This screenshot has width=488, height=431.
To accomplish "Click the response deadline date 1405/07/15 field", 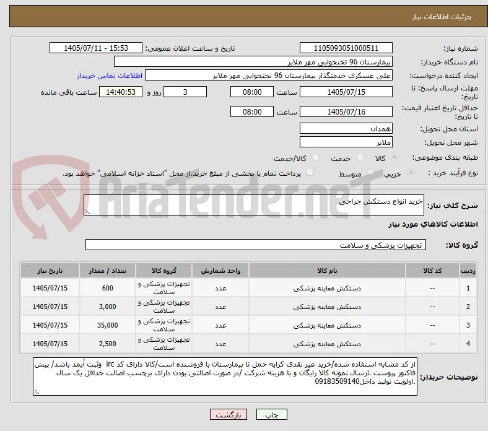I will coord(346,92).
